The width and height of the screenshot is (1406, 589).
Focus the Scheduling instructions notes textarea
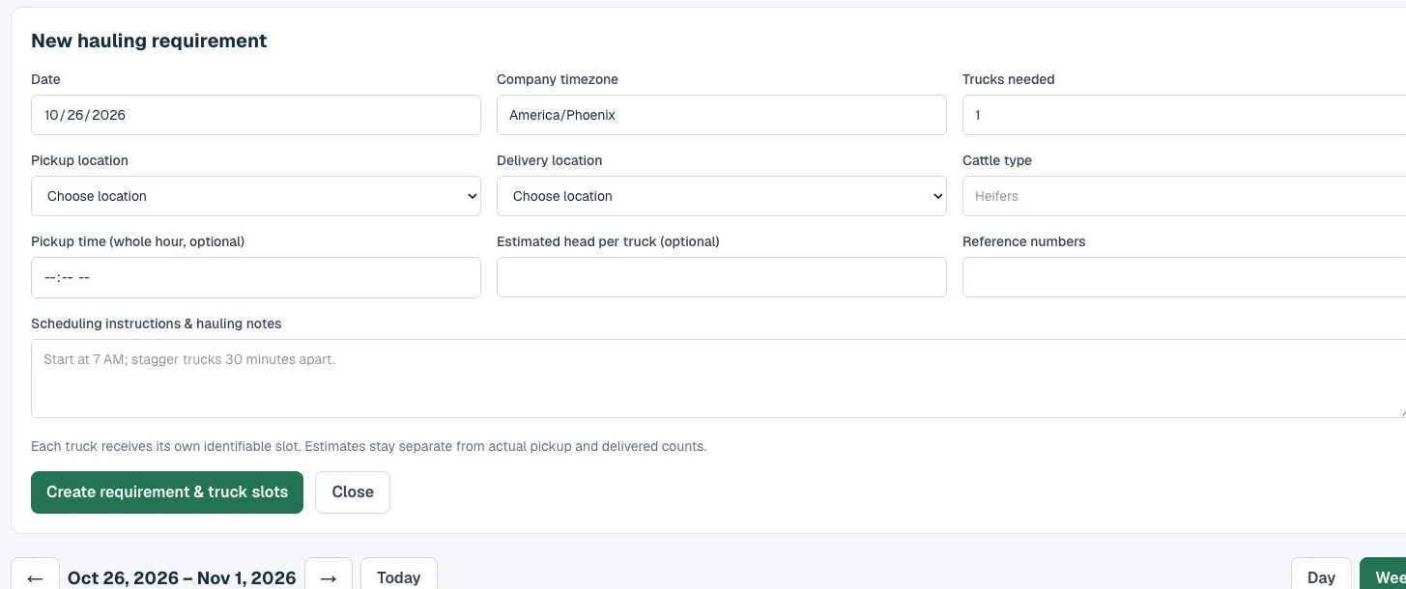pyautogui.click(x=718, y=379)
